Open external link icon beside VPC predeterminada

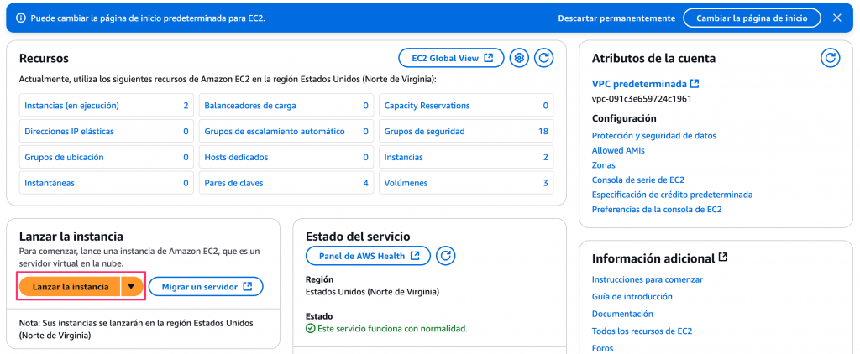pyautogui.click(x=695, y=85)
